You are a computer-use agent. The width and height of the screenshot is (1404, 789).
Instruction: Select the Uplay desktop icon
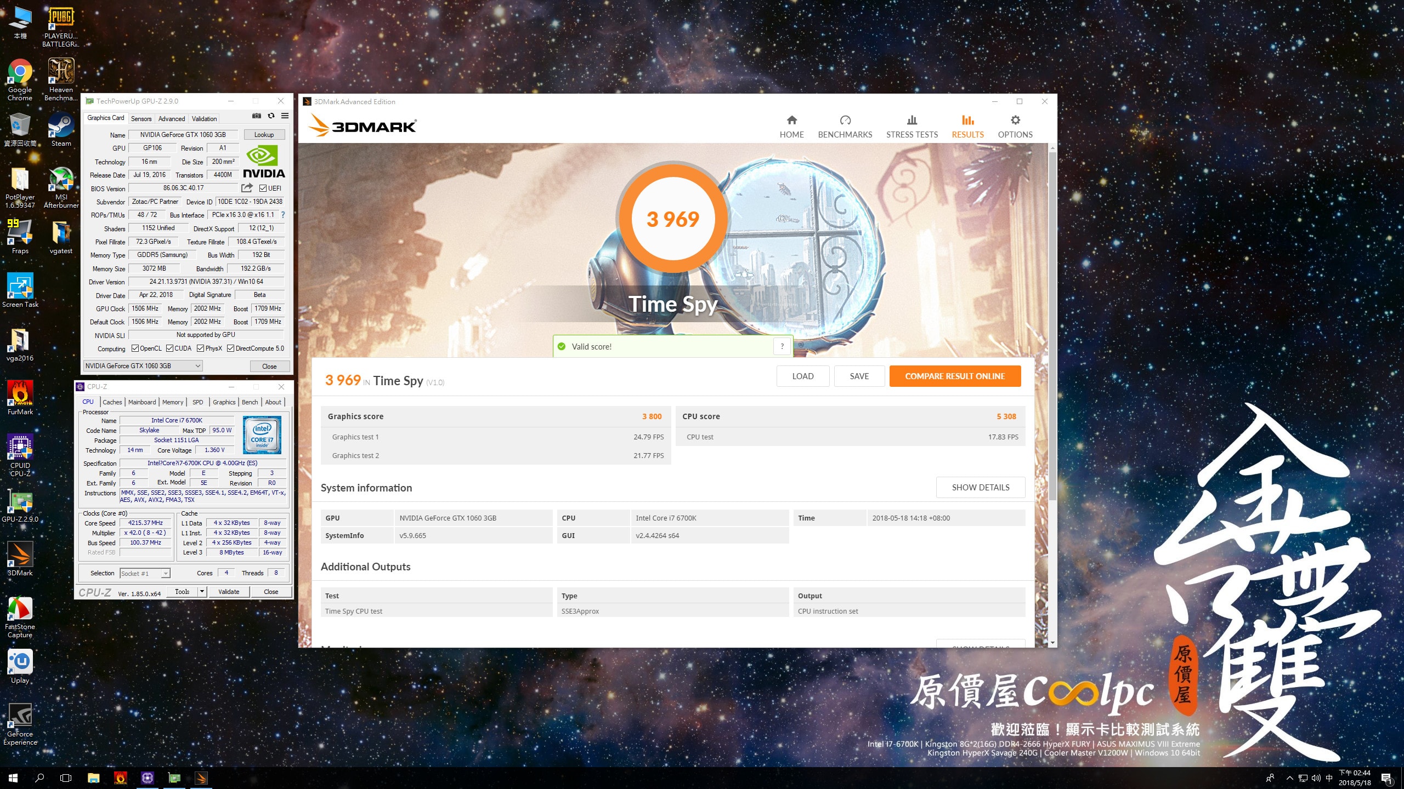[x=20, y=667]
